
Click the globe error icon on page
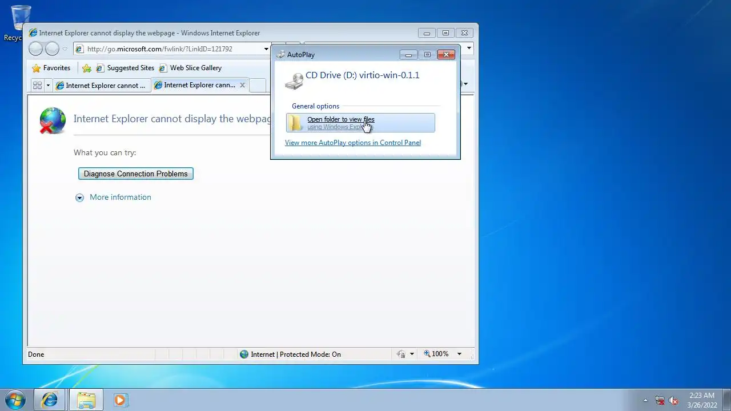pos(53,120)
